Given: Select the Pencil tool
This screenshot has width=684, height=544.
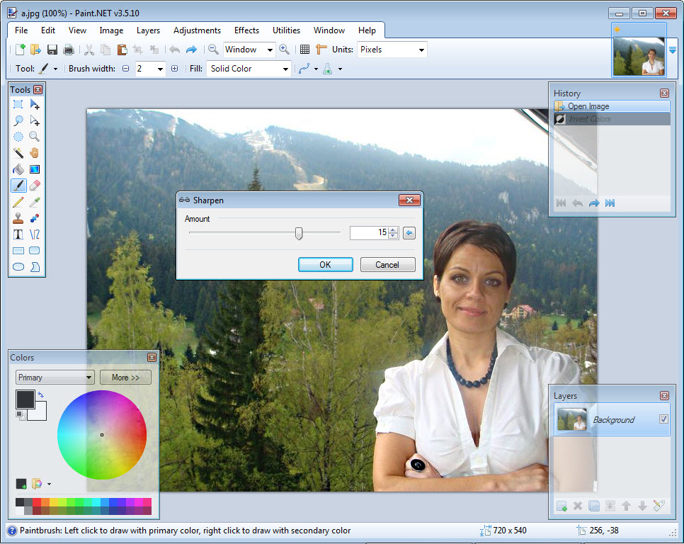Looking at the screenshot, I should click(x=18, y=202).
